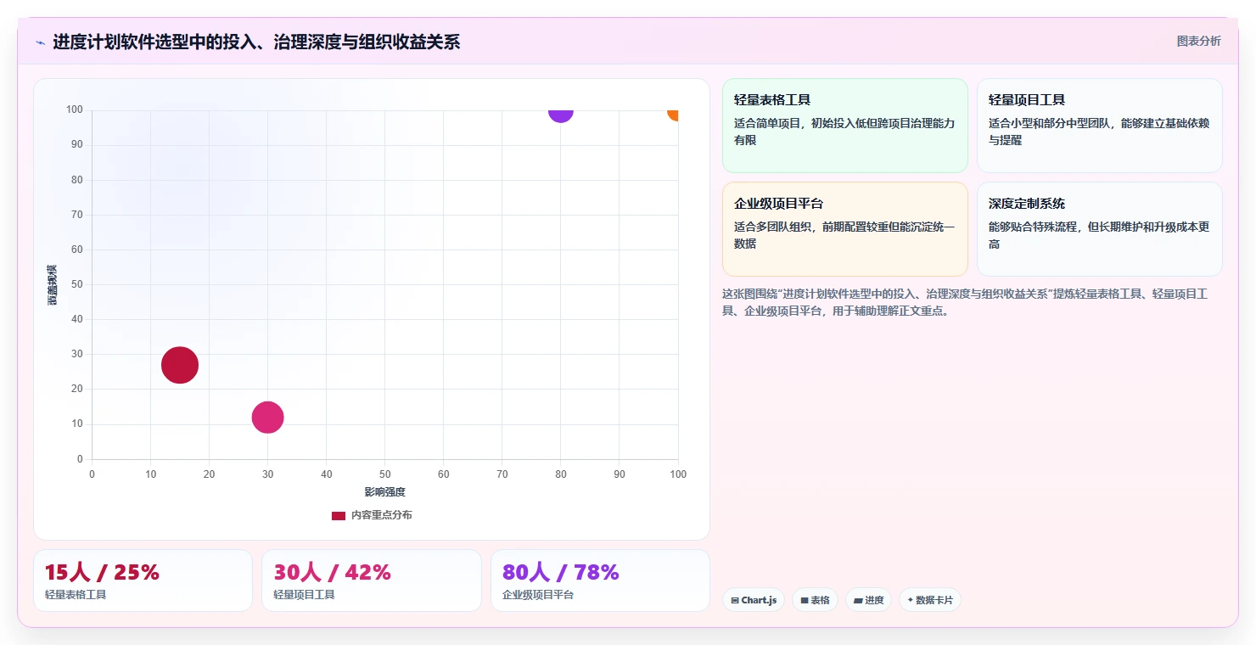This screenshot has width=1256, height=645.
Task: Open the 企业级项目平台 description card
Action: (x=845, y=229)
